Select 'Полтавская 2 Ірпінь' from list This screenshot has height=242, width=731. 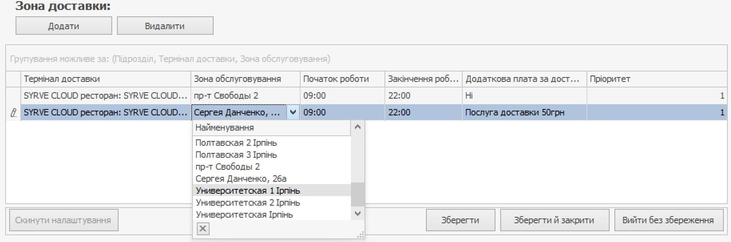point(236,143)
